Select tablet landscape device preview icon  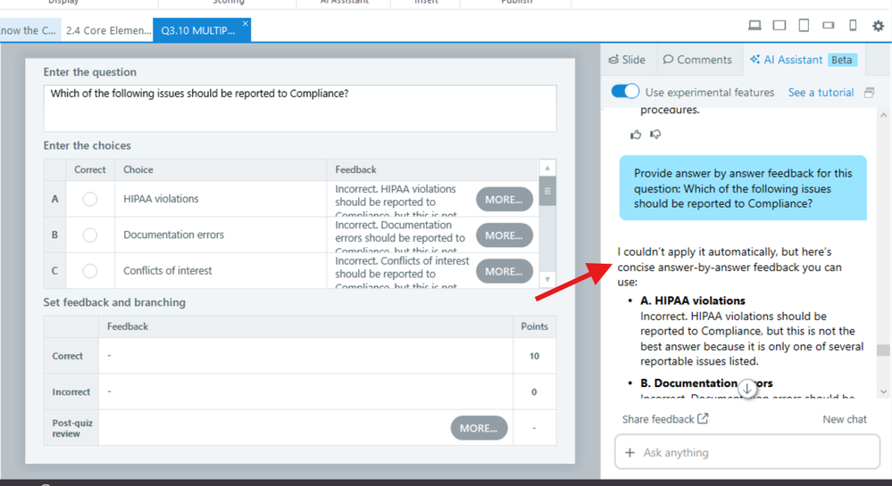pos(779,26)
